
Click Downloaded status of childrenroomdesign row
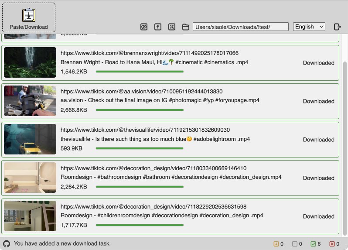point(318,216)
